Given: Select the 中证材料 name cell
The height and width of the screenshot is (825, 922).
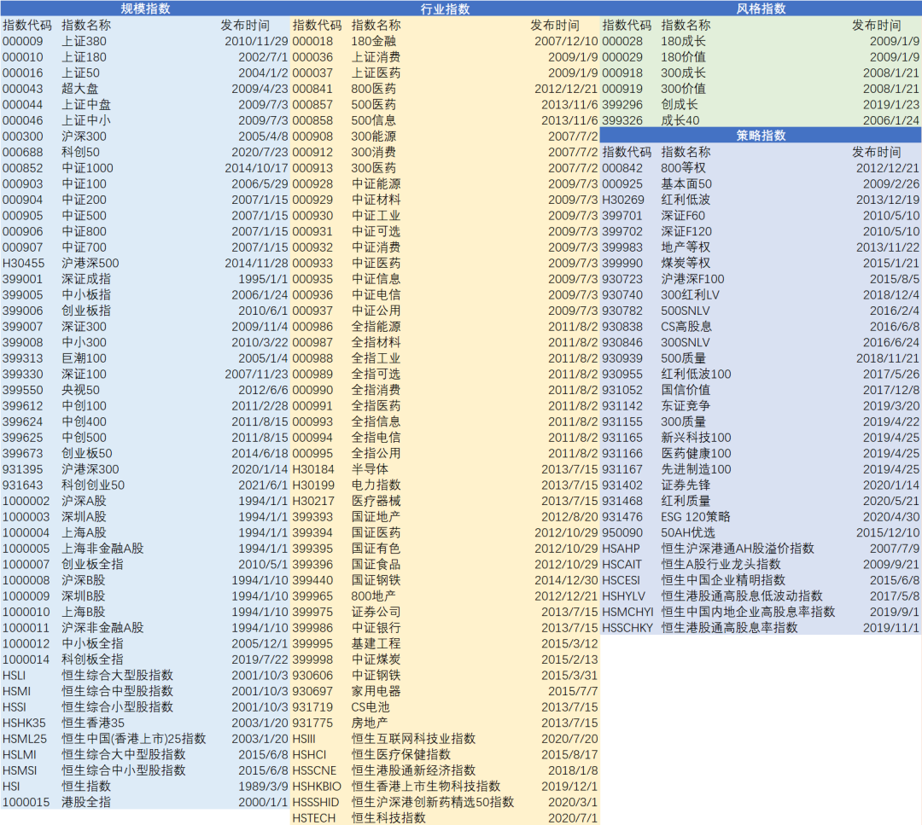Looking at the screenshot, I should pos(376,200).
